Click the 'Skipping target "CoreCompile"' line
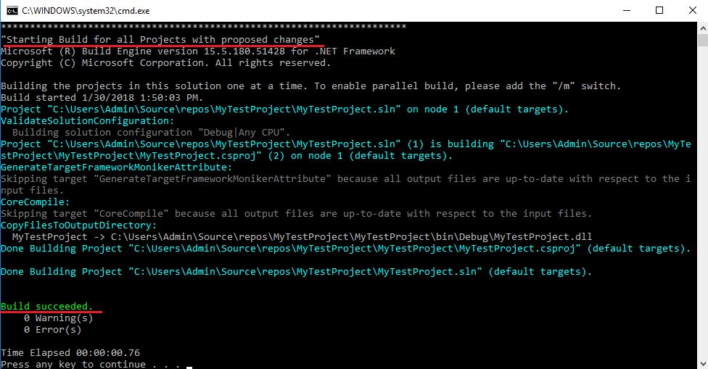This screenshot has width=708, height=369. click(296, 213)
